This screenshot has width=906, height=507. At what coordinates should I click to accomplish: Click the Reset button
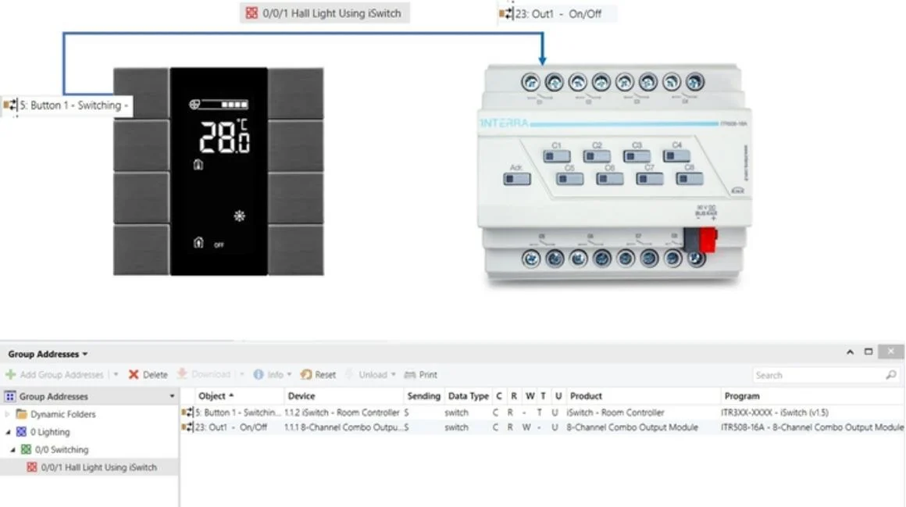tap(319, 375)
